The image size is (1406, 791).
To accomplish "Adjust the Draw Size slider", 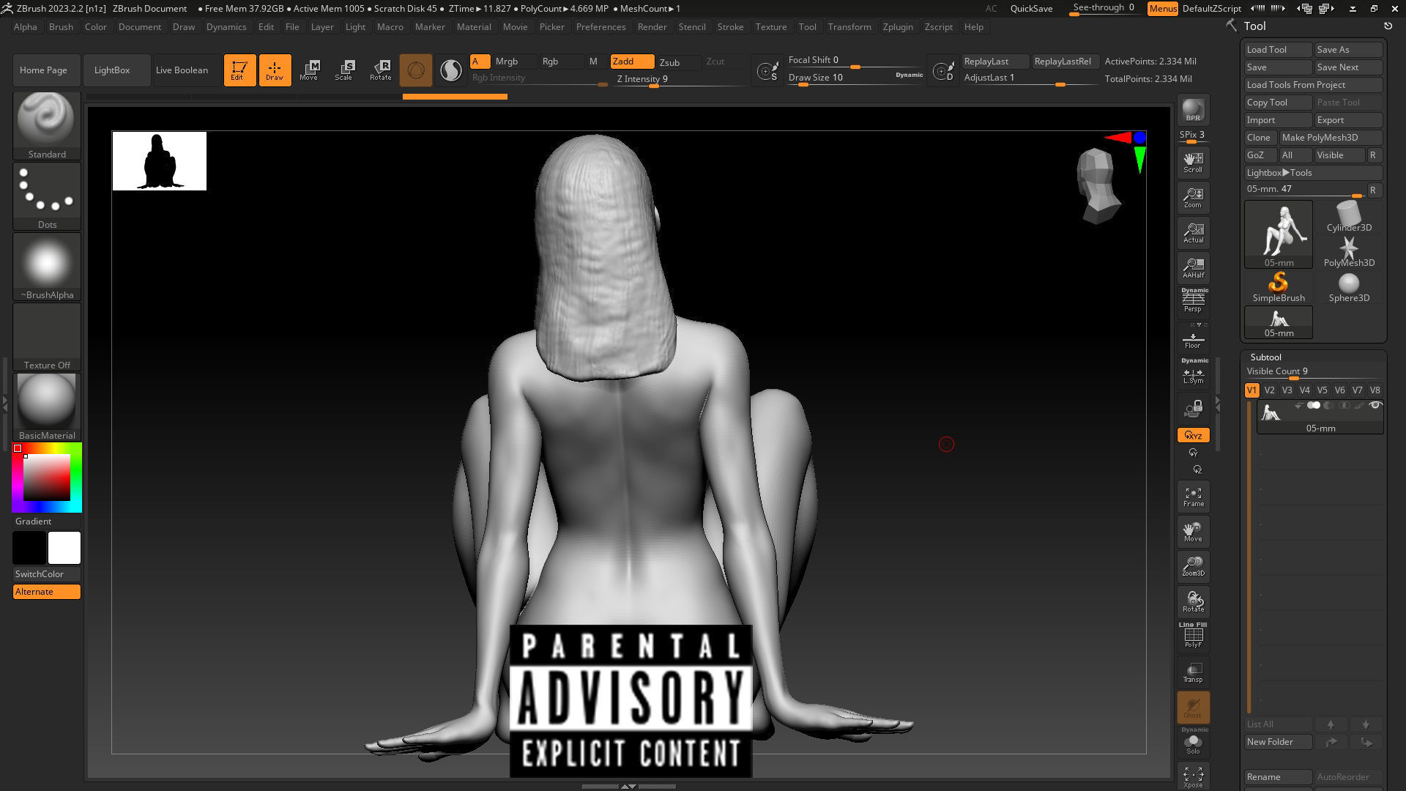I will pyautogui.click(x=855, y=78).
